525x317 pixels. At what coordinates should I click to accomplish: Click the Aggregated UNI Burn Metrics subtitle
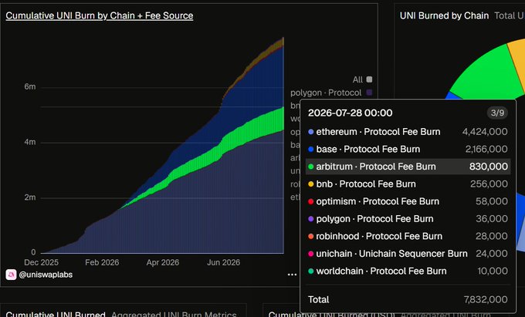(174, 315)
